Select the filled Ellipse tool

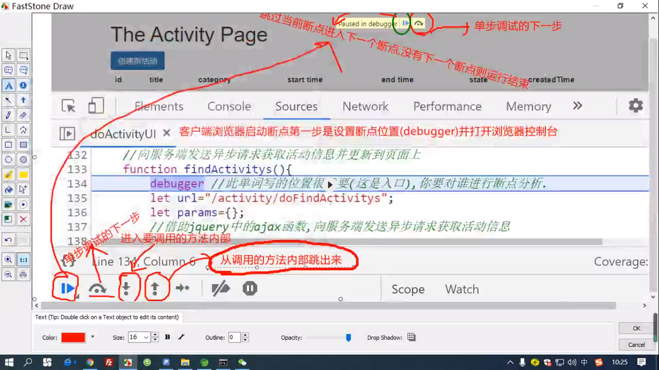point(23,160)
